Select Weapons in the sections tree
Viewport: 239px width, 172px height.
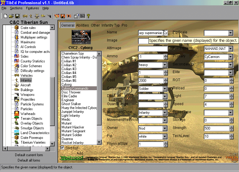27,95
